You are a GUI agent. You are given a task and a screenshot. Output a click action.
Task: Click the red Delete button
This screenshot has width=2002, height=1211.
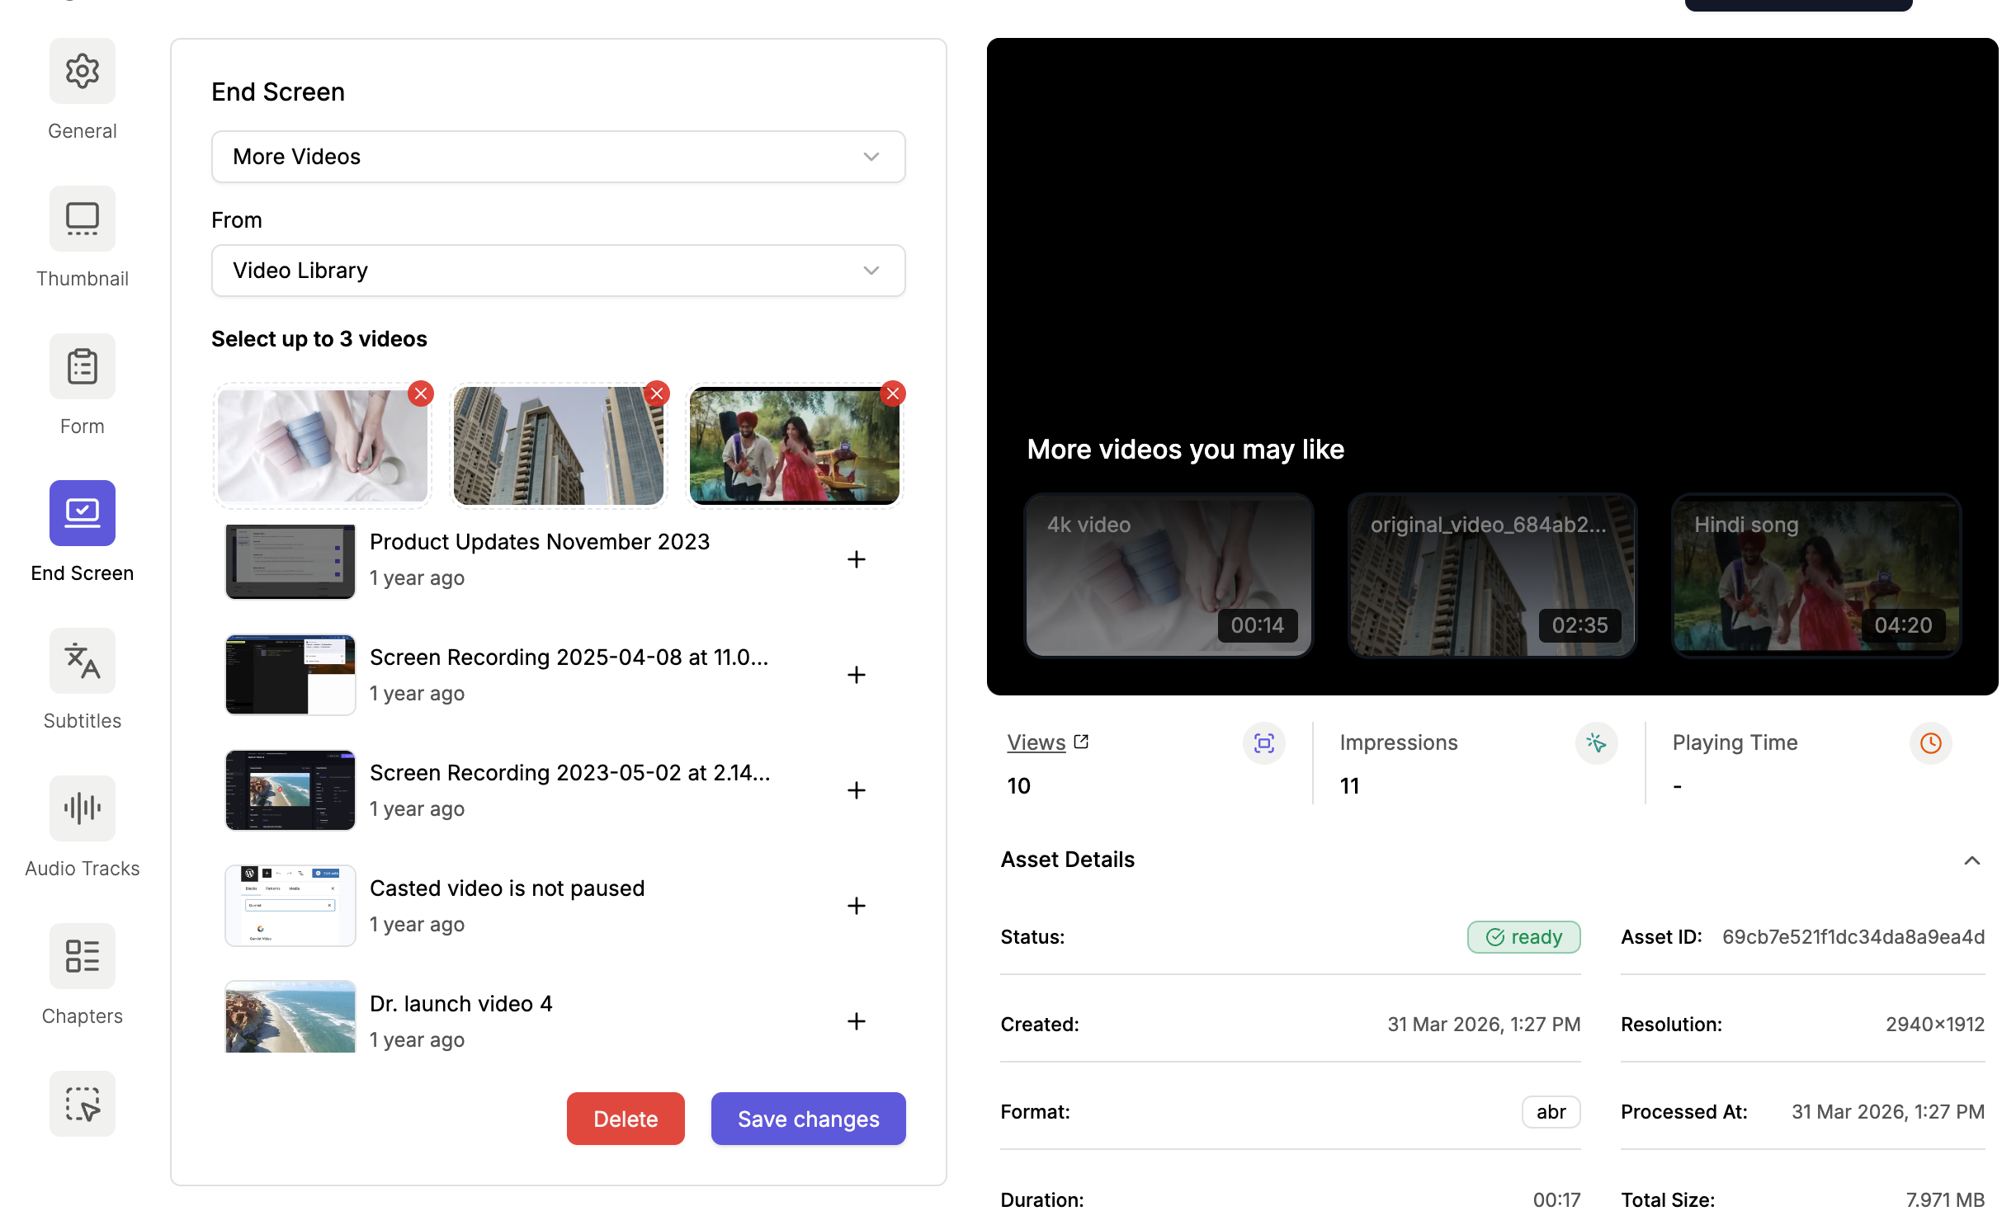(625, 1119)
